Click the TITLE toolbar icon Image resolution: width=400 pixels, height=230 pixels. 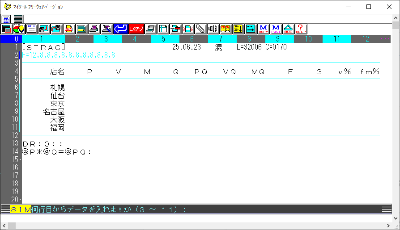pos(31,29)
